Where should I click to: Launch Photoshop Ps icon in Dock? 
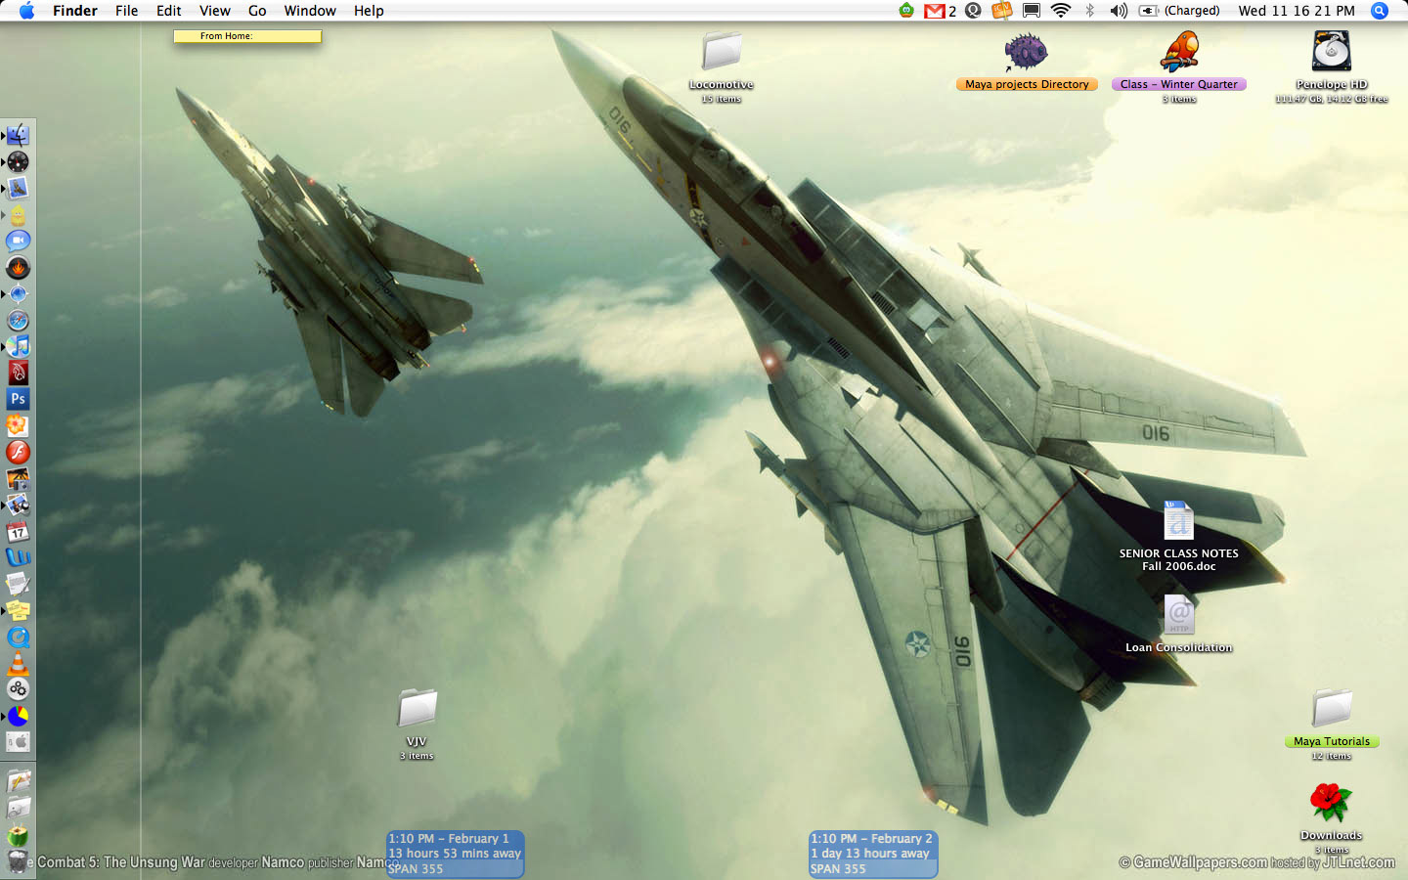pyautogui.click(x=18, y=399)
